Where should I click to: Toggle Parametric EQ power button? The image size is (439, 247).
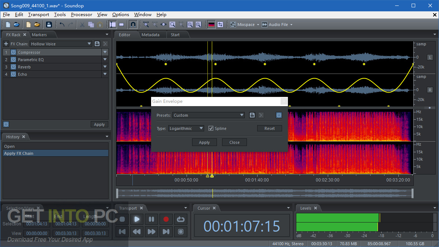(x=14, y=60)
